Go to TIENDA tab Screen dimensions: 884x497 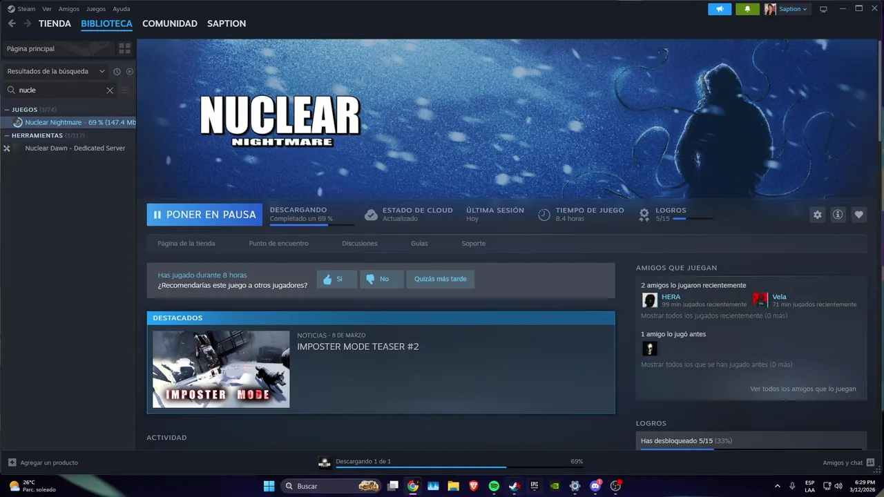click(x=55, y=23)
